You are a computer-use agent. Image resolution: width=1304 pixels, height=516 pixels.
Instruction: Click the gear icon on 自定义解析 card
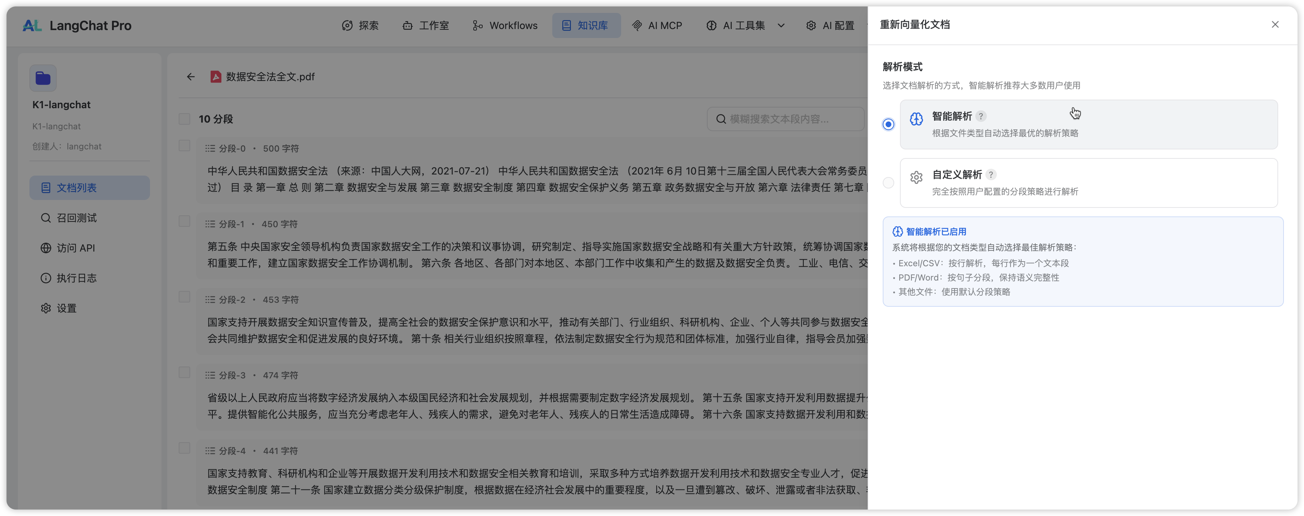(x=916, y=177)
